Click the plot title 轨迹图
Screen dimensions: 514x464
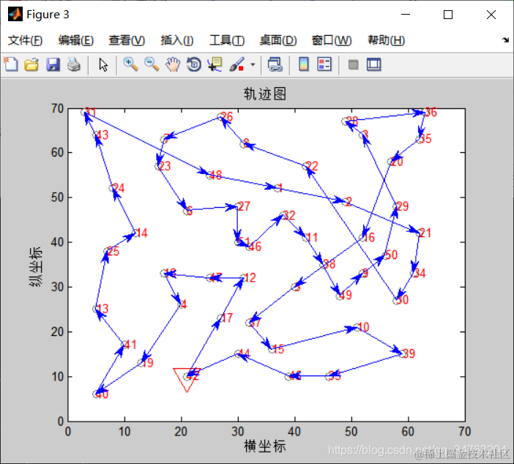pos(265,94)
